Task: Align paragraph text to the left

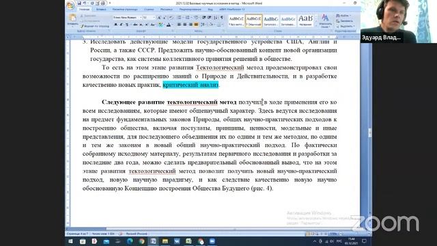Action: point(179,25)
